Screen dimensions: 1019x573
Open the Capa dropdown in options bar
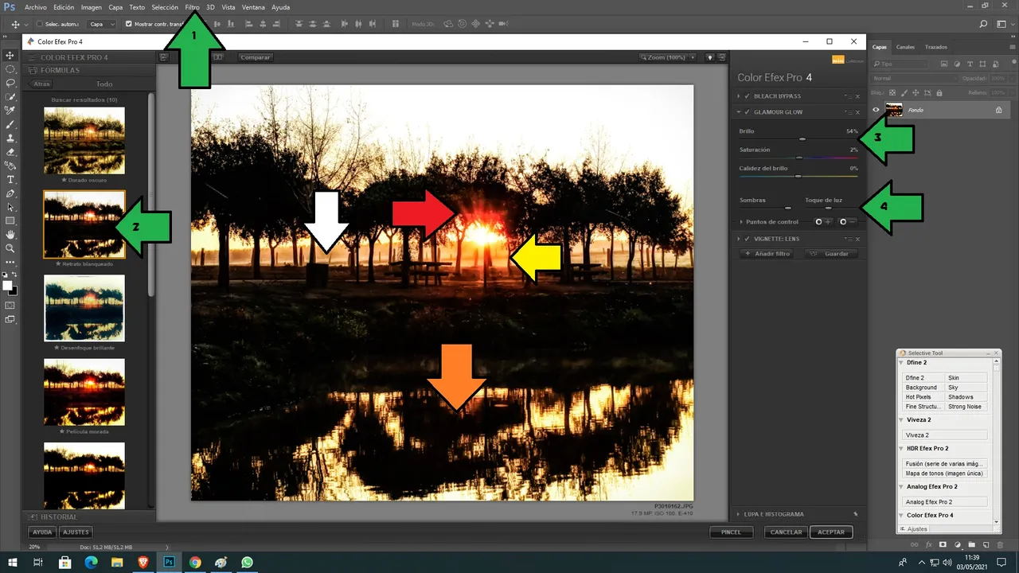(x=101, y=25)
